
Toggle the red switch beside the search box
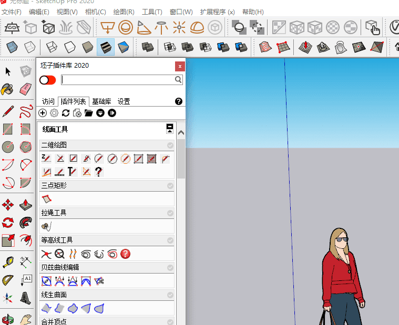tap(47, 80)
